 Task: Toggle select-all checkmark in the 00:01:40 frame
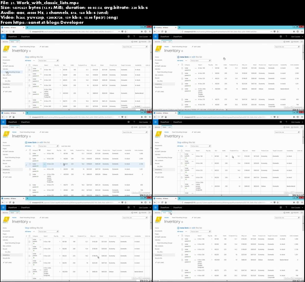point(179,65)
